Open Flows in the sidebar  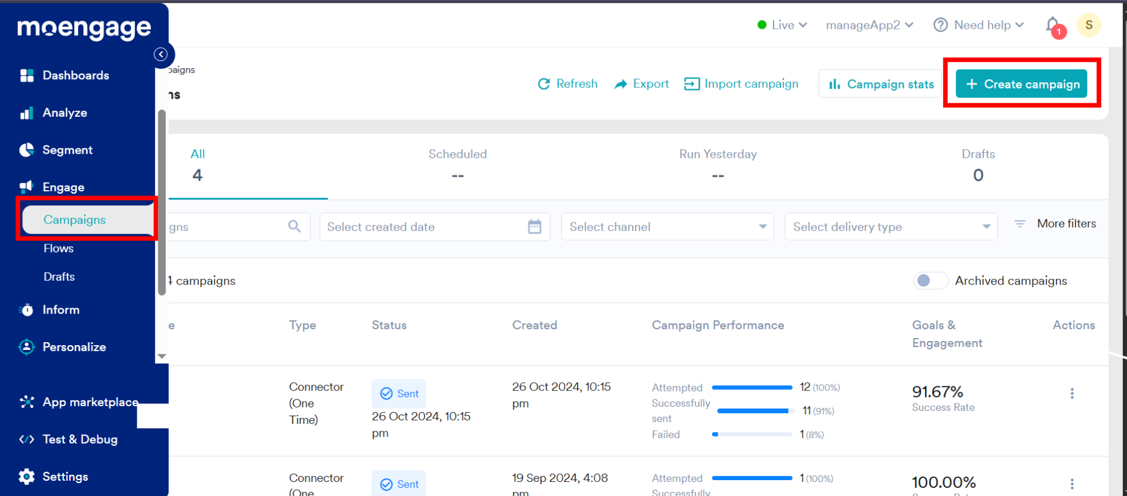pos(59,248)
